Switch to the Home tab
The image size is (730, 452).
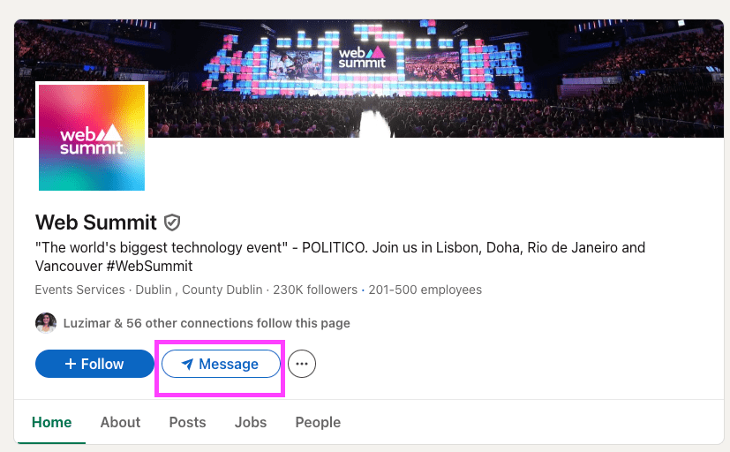(x=51, y=422)
